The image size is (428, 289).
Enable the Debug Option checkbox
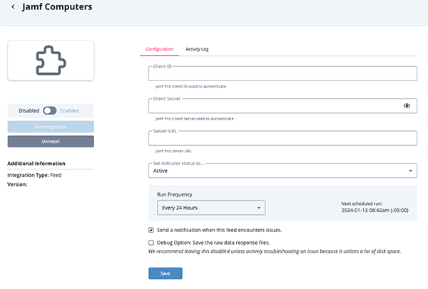pos(151,242)
